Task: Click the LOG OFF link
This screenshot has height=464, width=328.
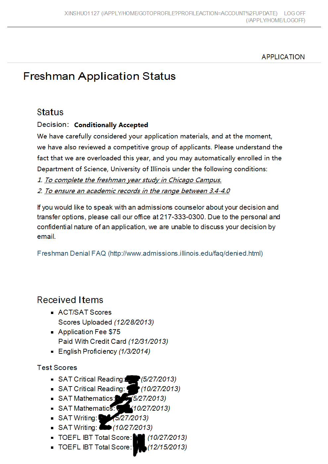Action: click(294, 14)
